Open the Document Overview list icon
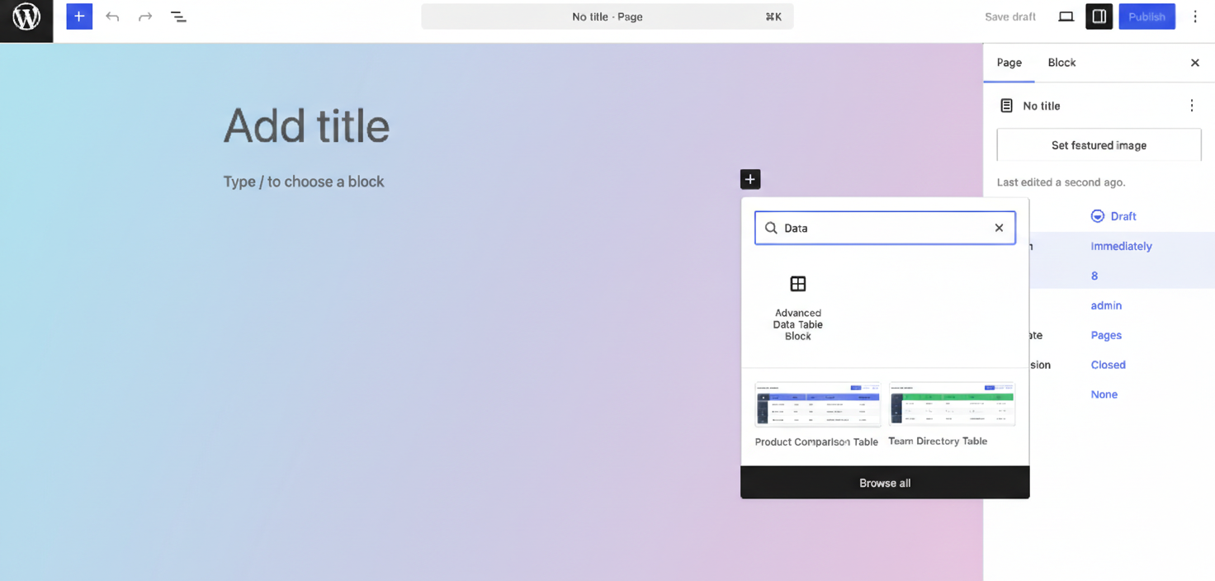The height and width of the screenshot is (581, 1215). point(178,17)
